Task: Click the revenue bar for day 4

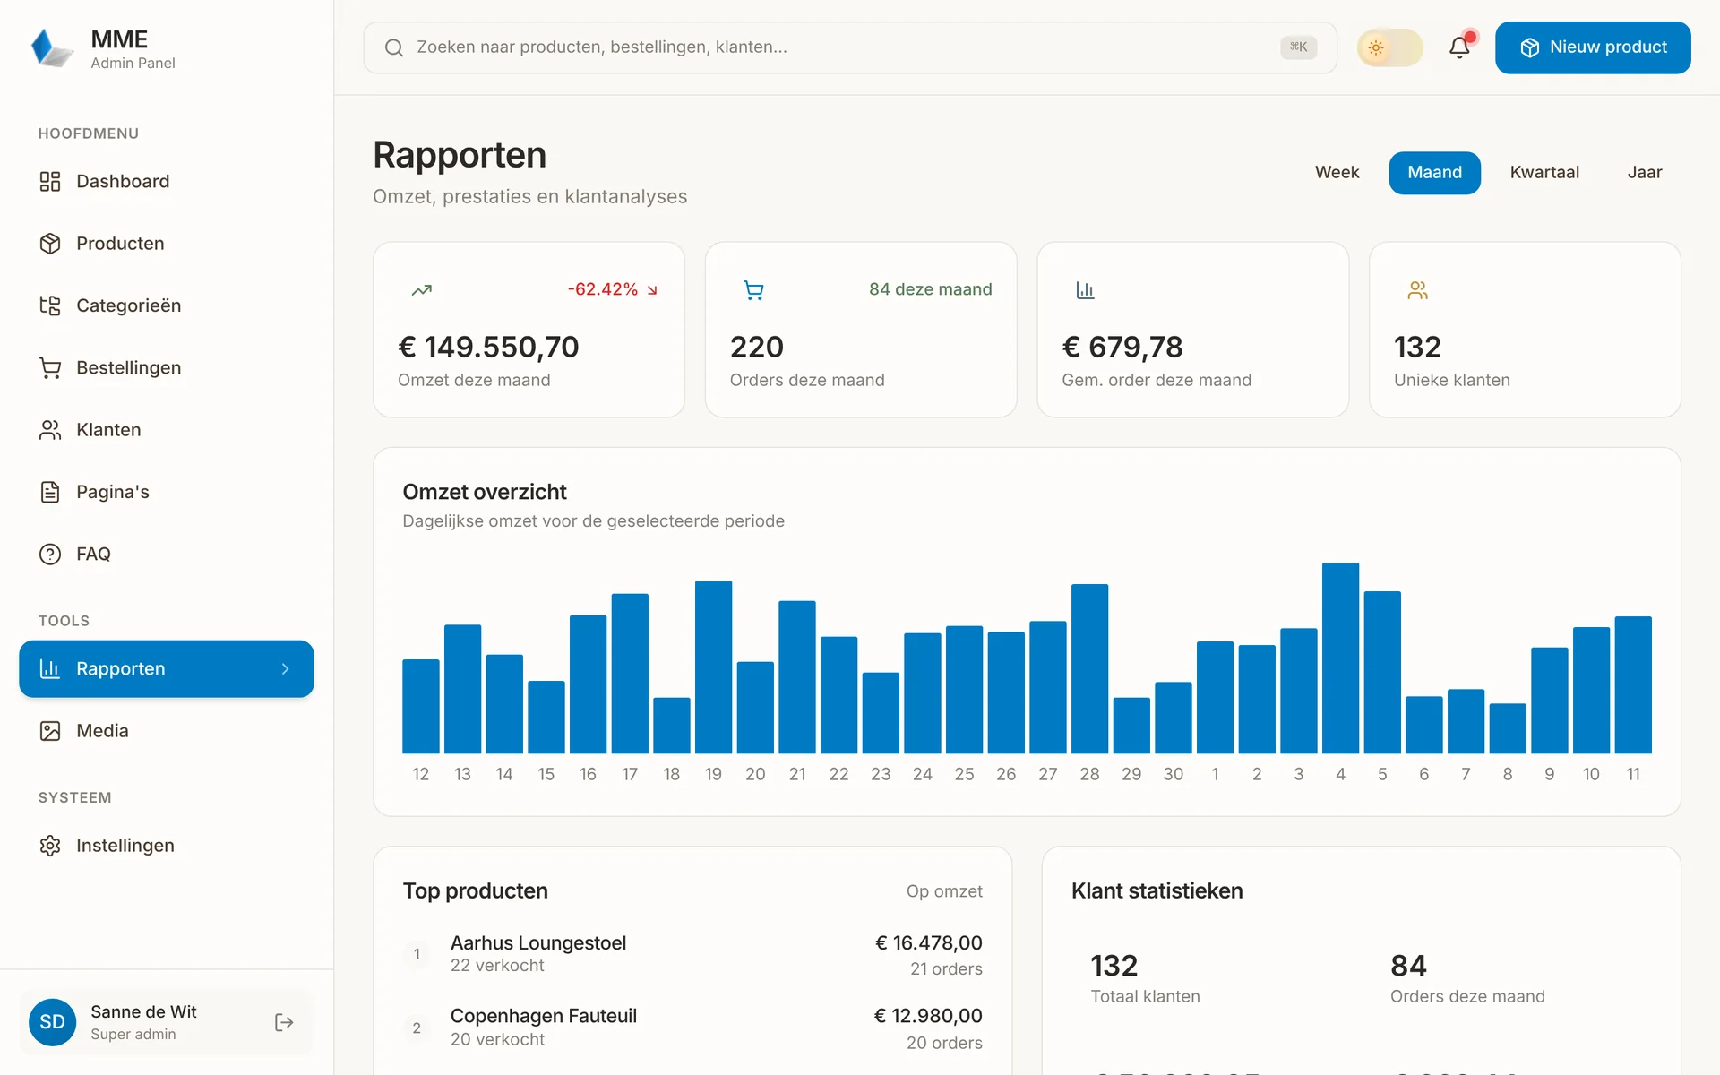Action: click(x=1340, y=658)
